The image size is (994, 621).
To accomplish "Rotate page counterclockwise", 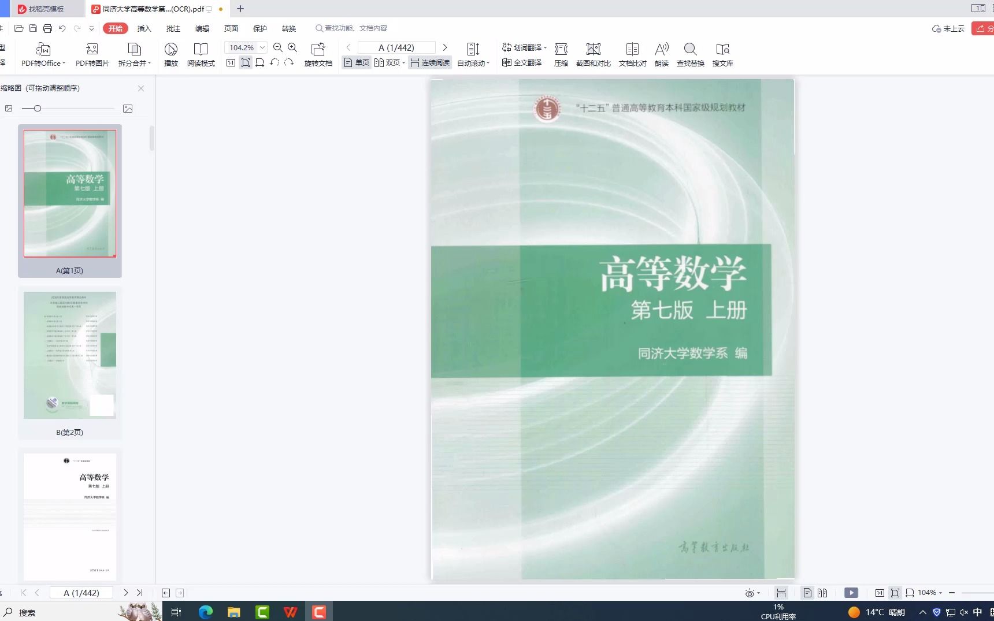I will tap(275, 62).
